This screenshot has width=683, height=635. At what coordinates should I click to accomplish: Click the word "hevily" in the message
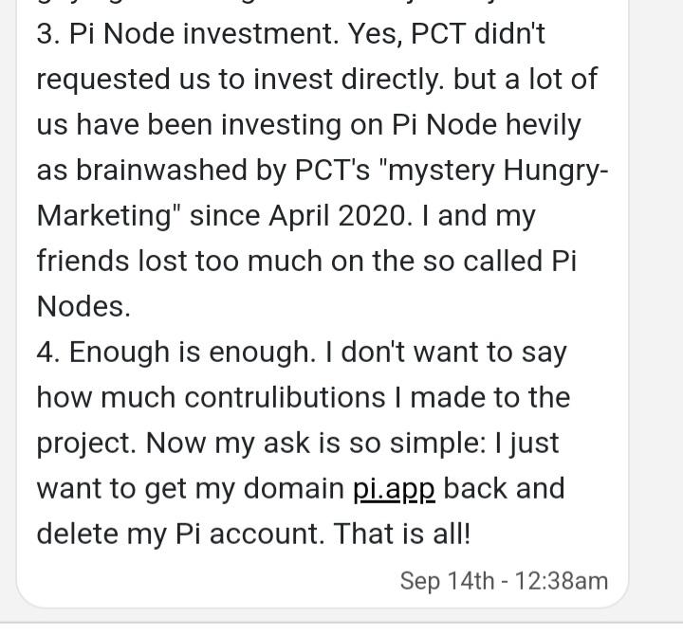[537, 125]
